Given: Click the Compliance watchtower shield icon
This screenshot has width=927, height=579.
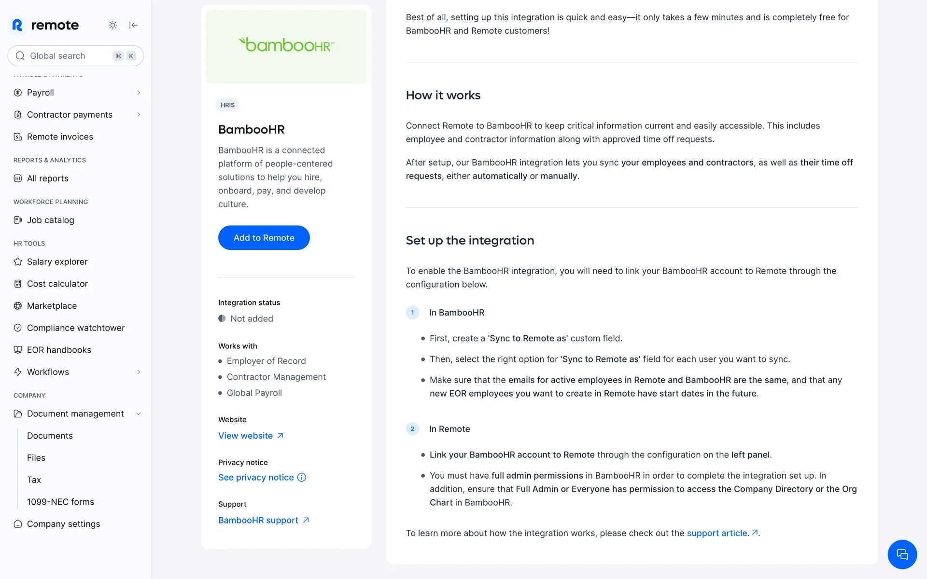Looking at the screenshot, I should point(18,328).
